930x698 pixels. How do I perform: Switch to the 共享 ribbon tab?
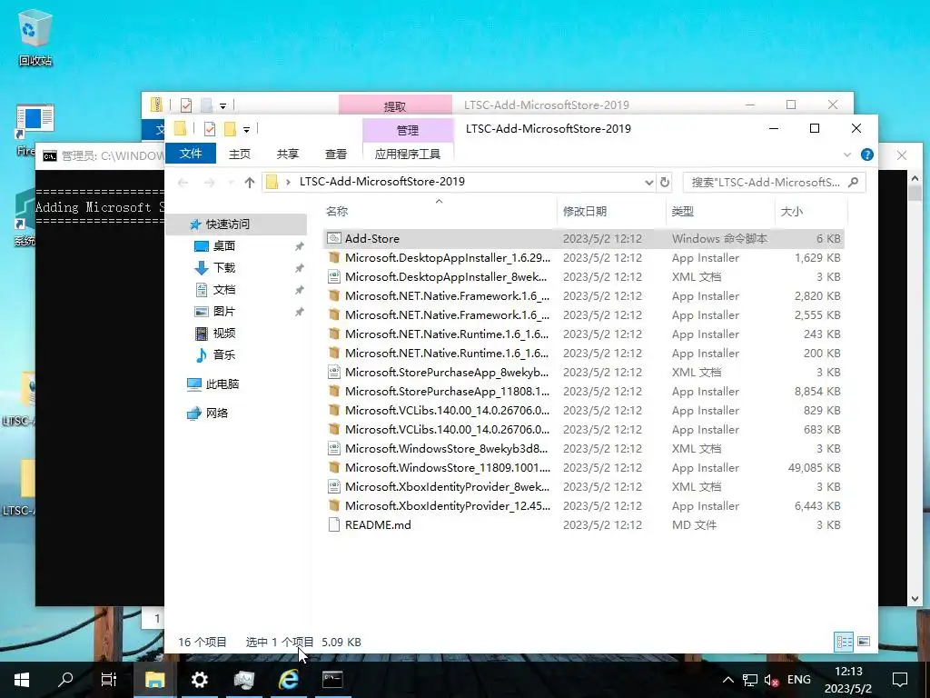point(288,155)
